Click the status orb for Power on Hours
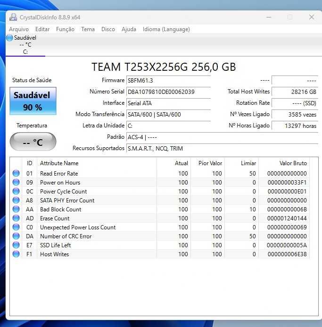The width and height of the screenshot is (322, 327). [16, 182]
